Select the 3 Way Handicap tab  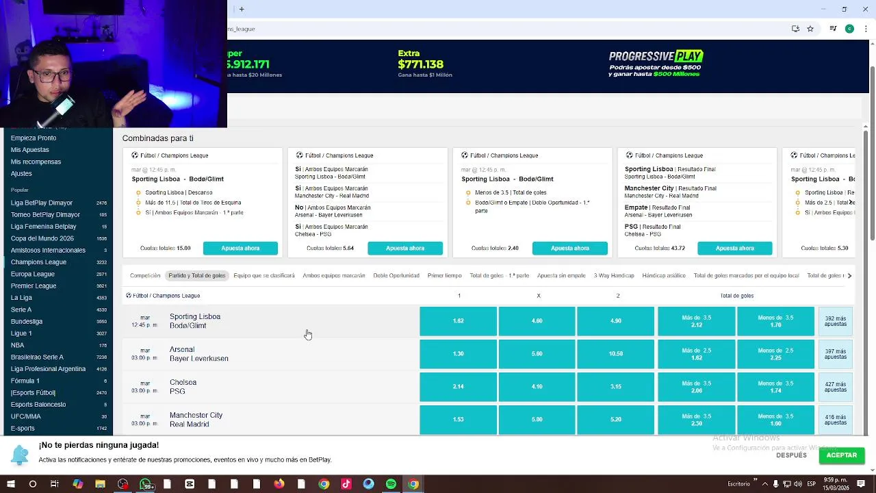pyautogui.click(x=614, y=275)
